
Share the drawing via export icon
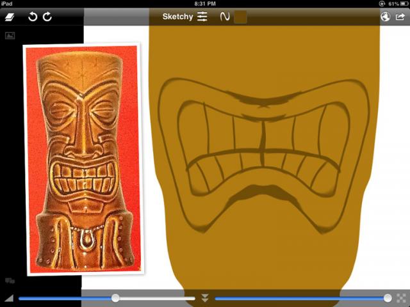(x=400, y=17)
